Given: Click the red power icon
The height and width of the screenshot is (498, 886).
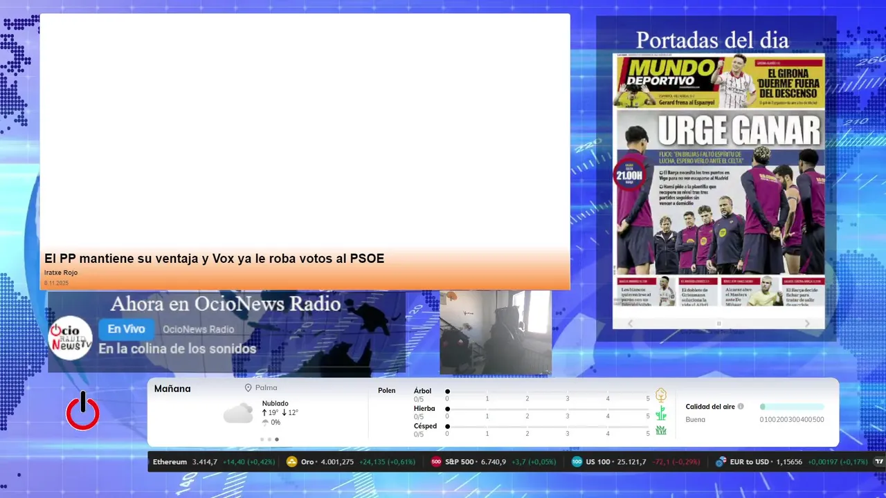Looking at the screenshot, I should tap(83, 411).
